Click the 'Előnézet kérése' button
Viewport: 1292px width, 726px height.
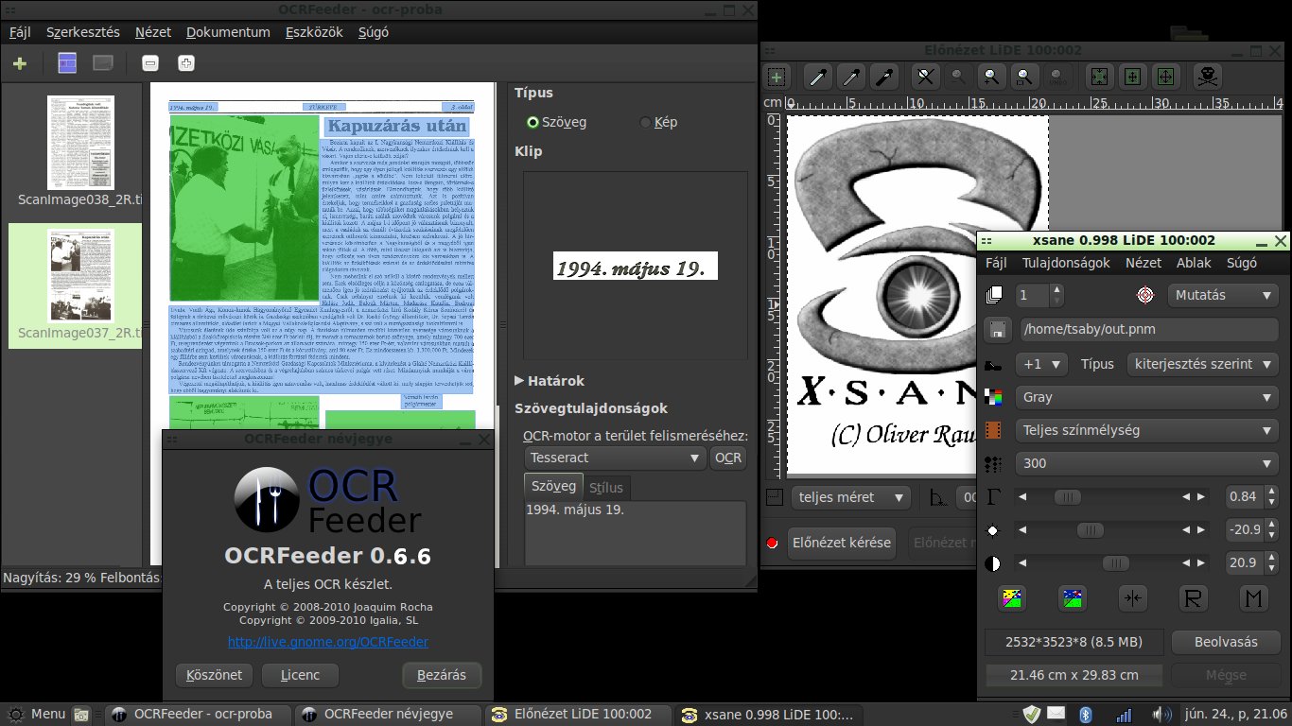[842, 543]
